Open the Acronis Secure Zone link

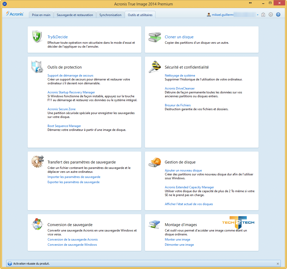[61, 109]
